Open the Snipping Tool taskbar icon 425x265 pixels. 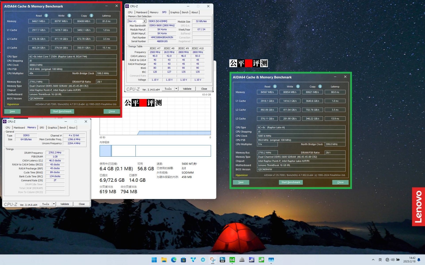(212, 260)
